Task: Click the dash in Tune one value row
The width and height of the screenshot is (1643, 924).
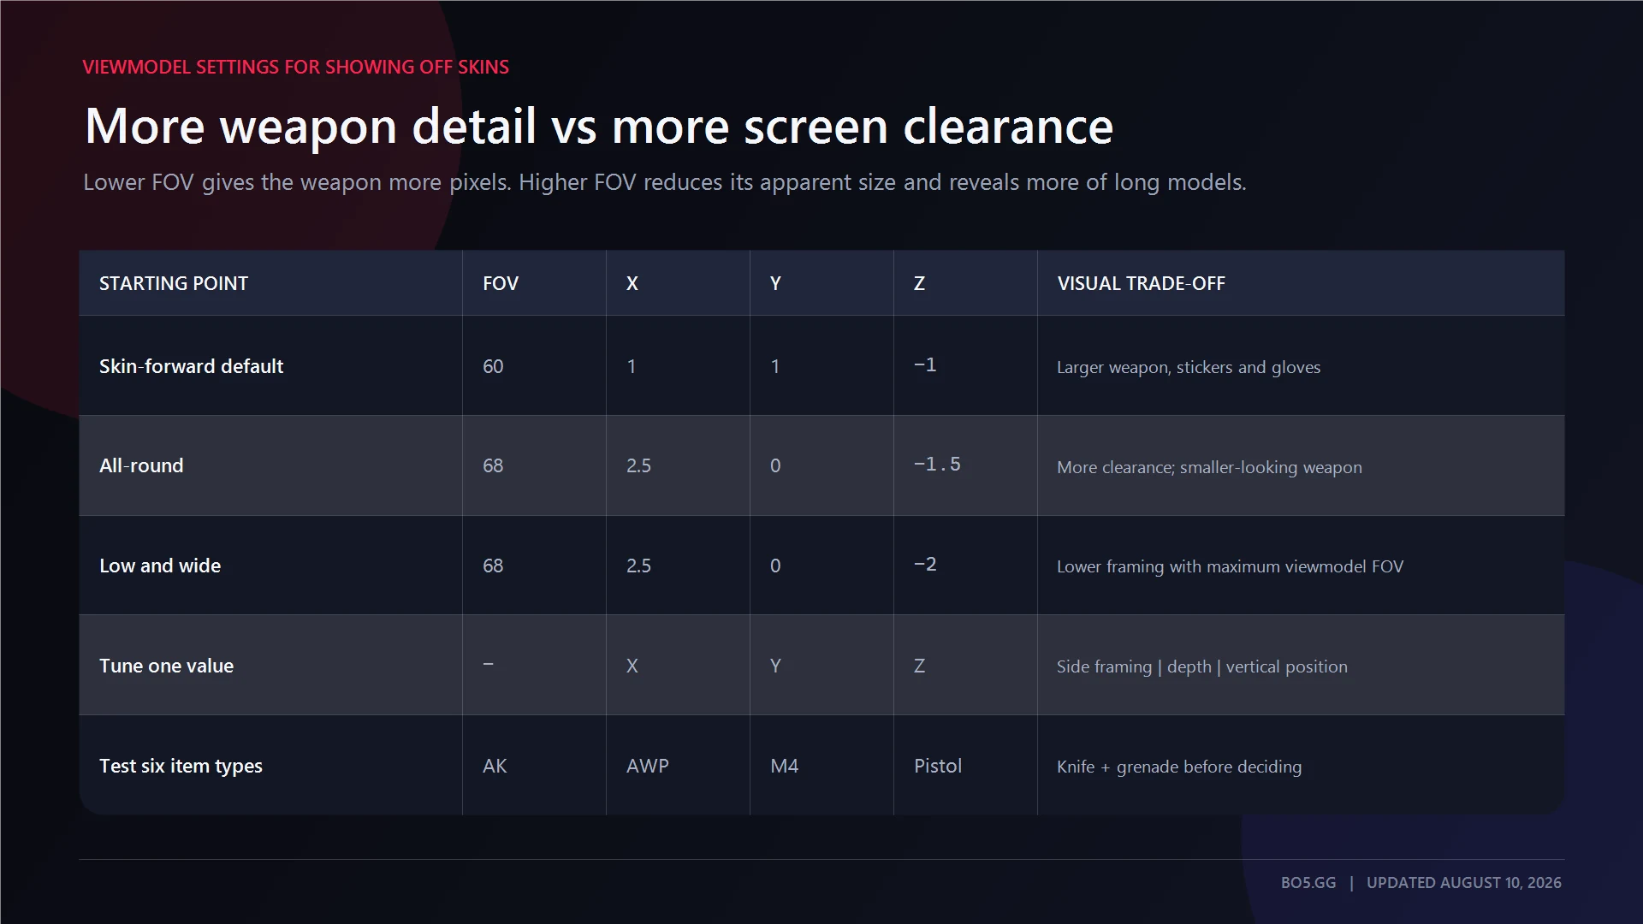Action: tap(488, 664)
